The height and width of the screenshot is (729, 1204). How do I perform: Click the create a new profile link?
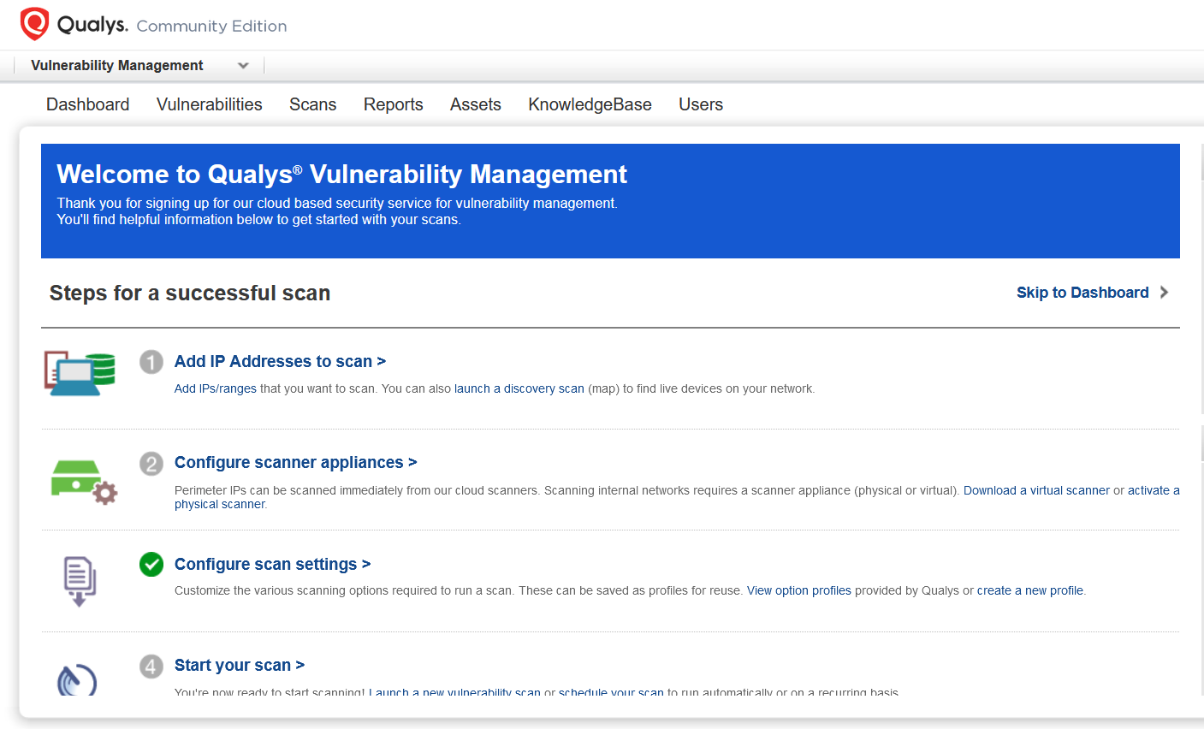pyautogui.click(x=1030, y=590)
